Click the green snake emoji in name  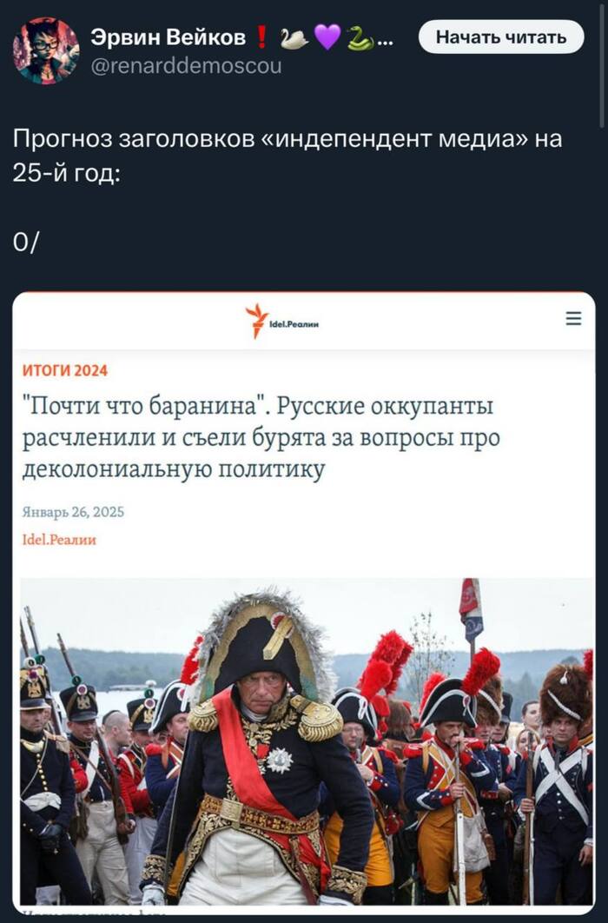(360, 38)
